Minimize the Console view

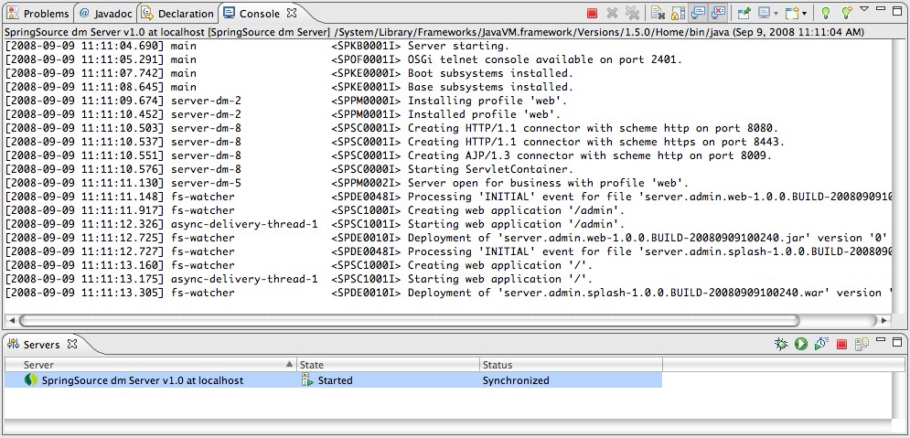[882, 9]
